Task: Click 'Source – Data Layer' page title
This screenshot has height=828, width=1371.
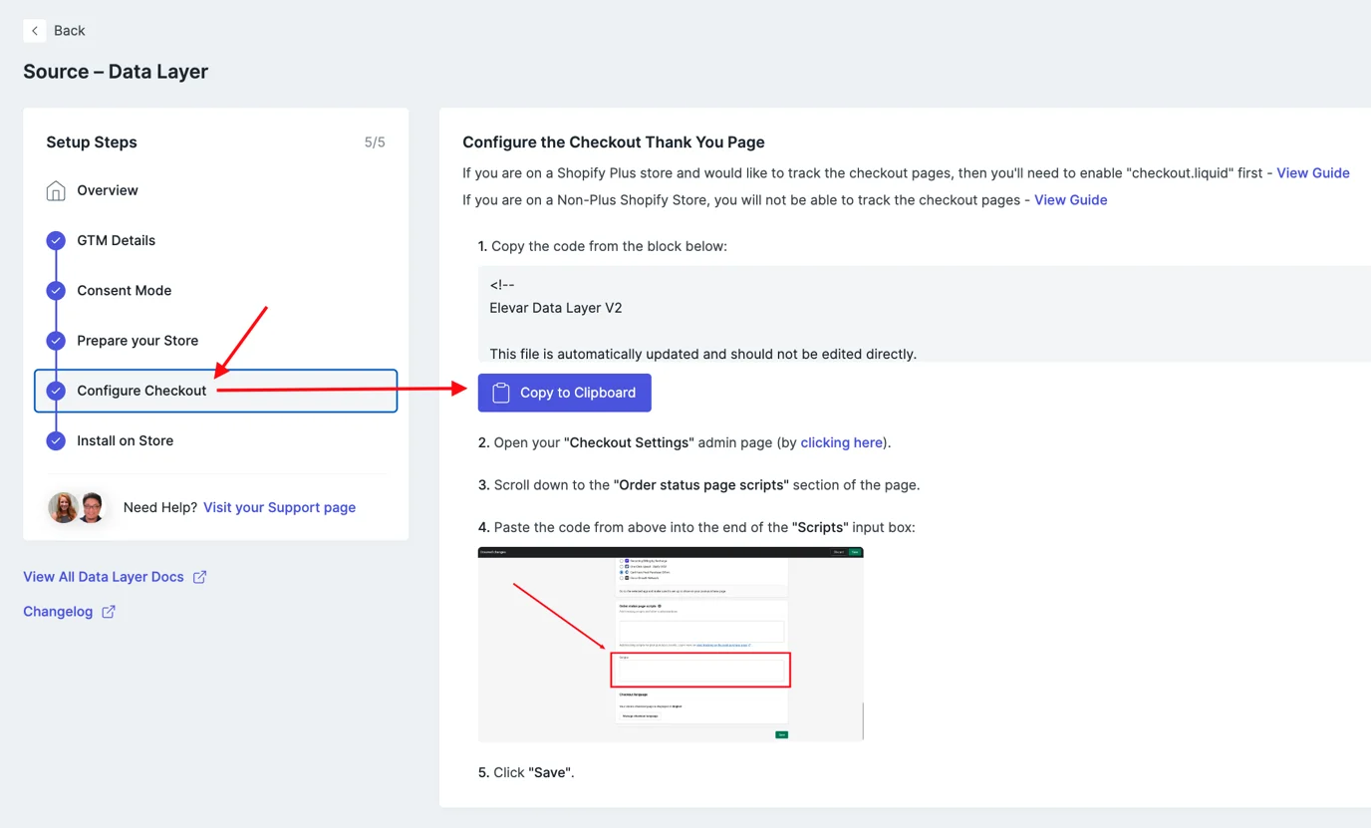Action: (116, 72)
